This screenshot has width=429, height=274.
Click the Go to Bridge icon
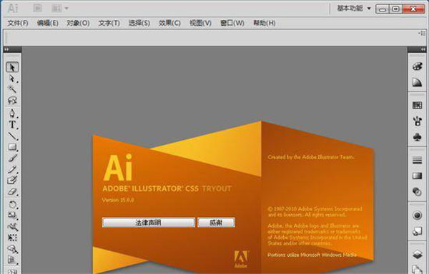tap(37, 8)
